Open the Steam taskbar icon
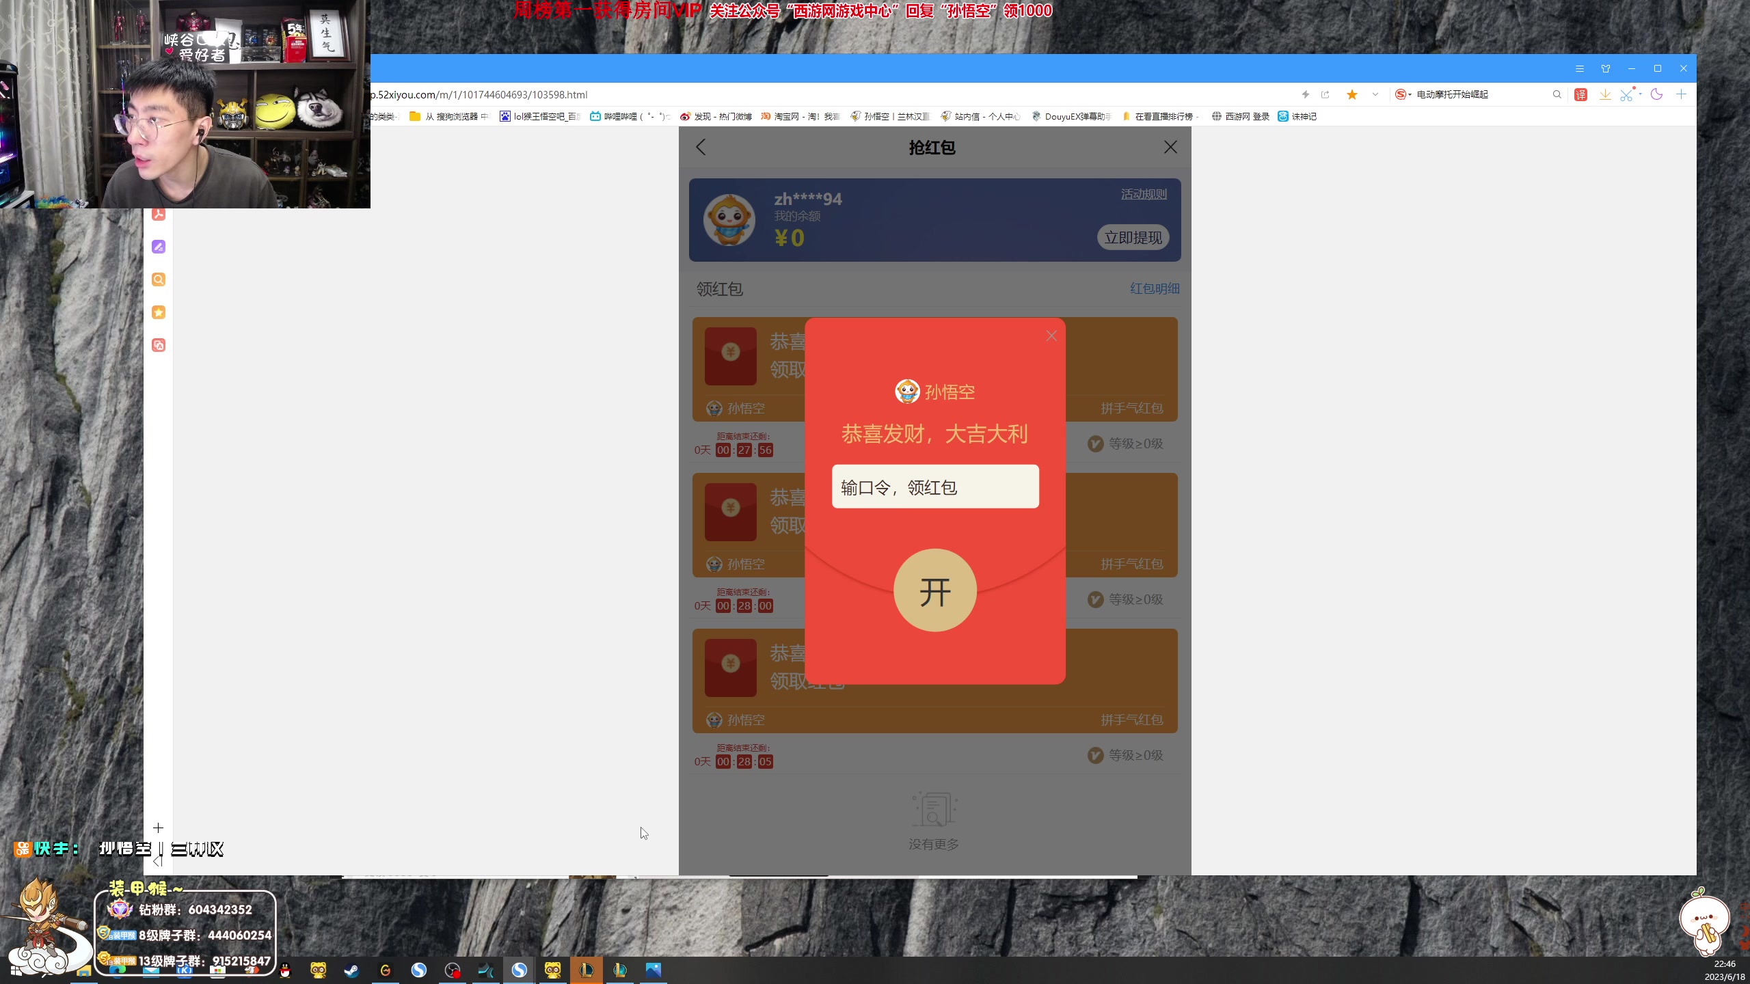1750x984 pixels. tap(351, 970)
